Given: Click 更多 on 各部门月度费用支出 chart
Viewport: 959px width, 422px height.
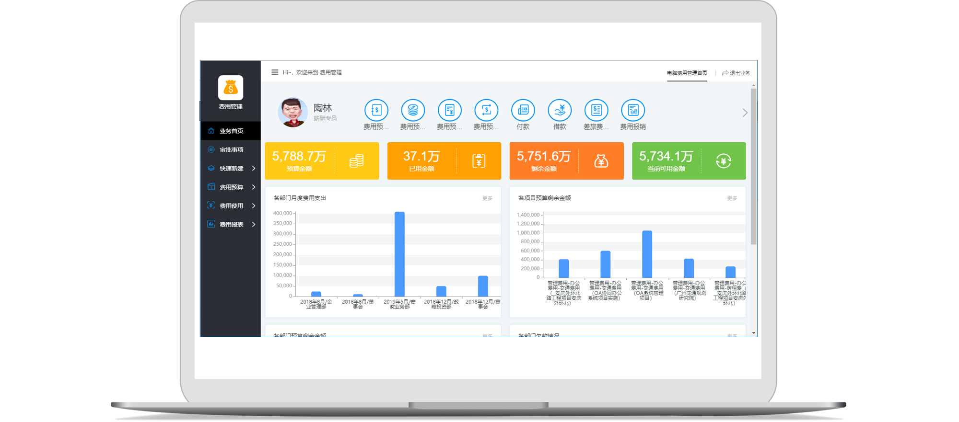Looking at the screenshot, I should 487,198.
